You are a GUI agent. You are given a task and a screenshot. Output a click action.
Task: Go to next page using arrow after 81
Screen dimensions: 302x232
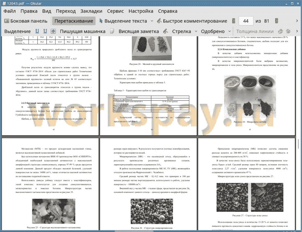[277, 21]
